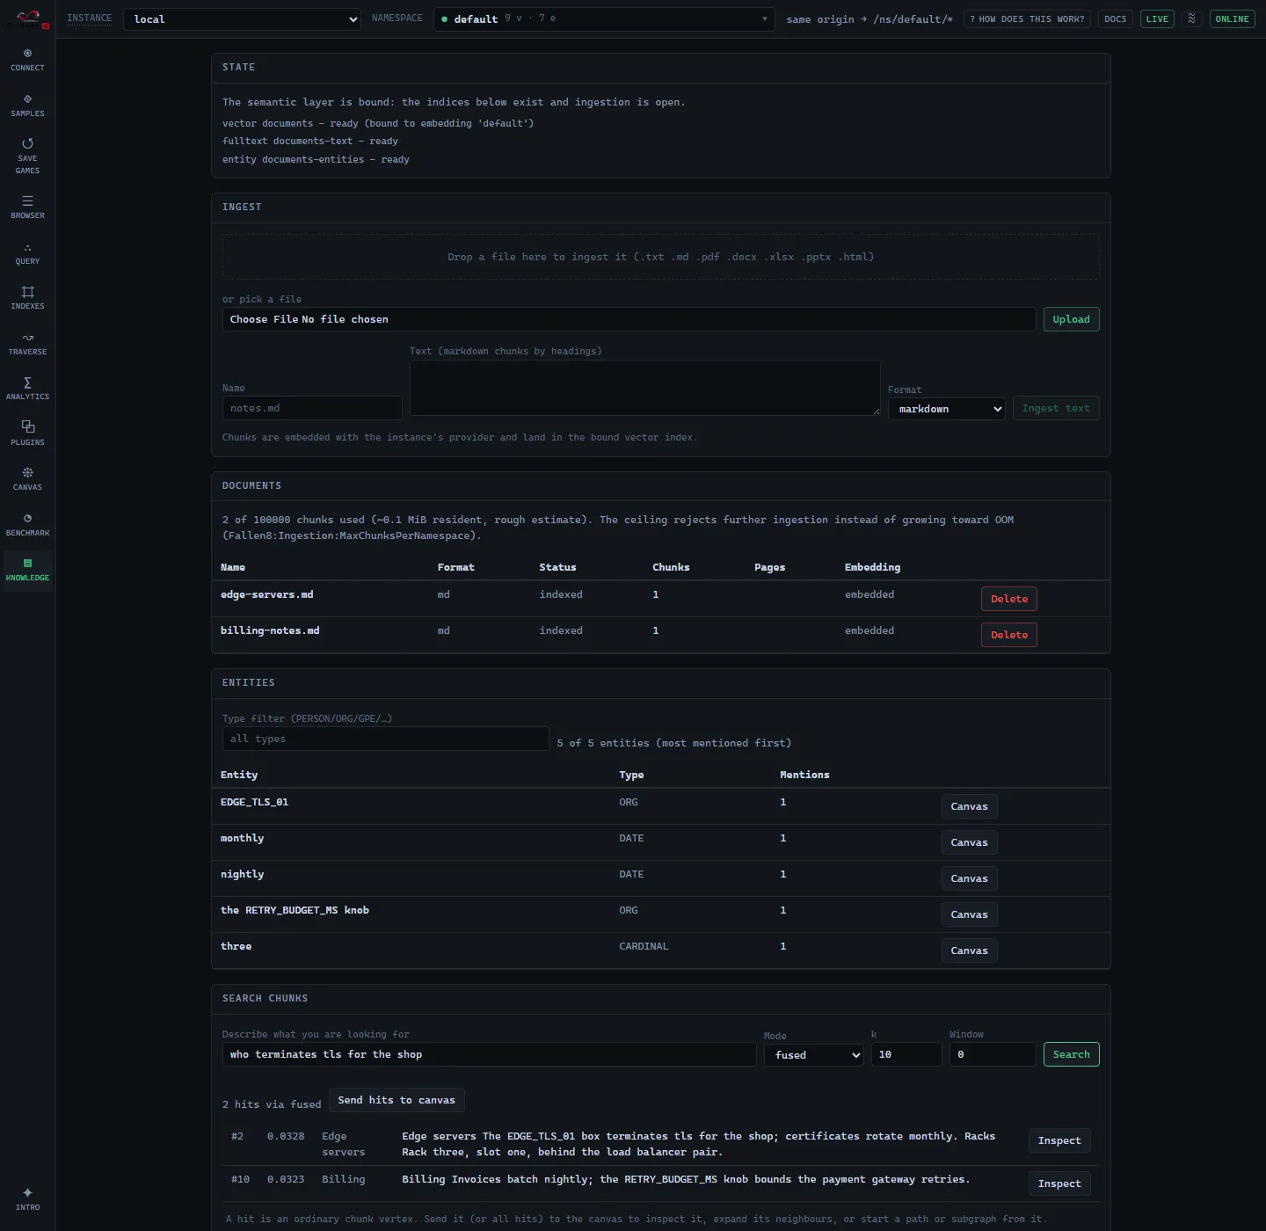Screen dimensions: 1266x1231
Task: Click the score 0.0328 in results
Action: click(x=286, y=1136)
